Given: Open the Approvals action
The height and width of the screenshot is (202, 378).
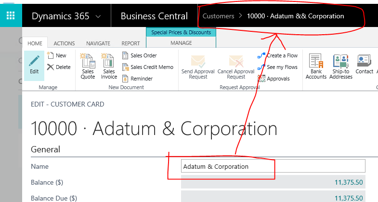Looking at the screenshot, I should (274, 79).
